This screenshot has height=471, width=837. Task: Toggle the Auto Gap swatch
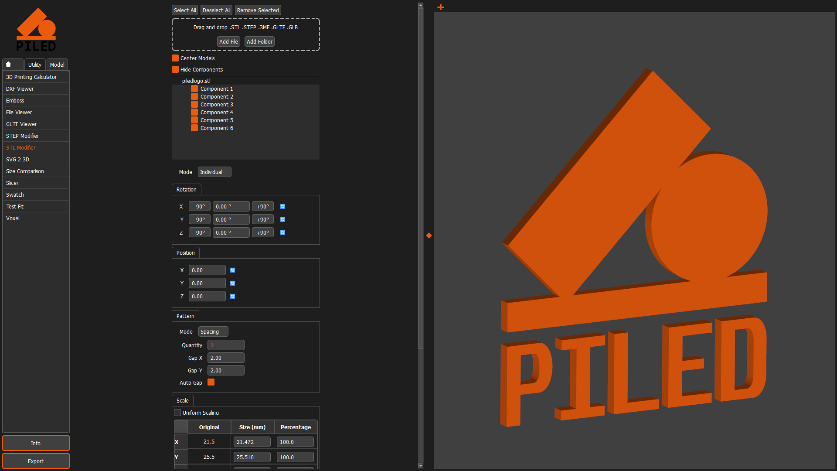[211, 382]
